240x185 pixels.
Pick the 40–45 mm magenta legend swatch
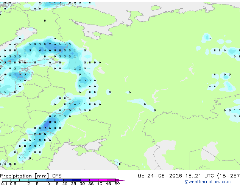coord(103,180)
